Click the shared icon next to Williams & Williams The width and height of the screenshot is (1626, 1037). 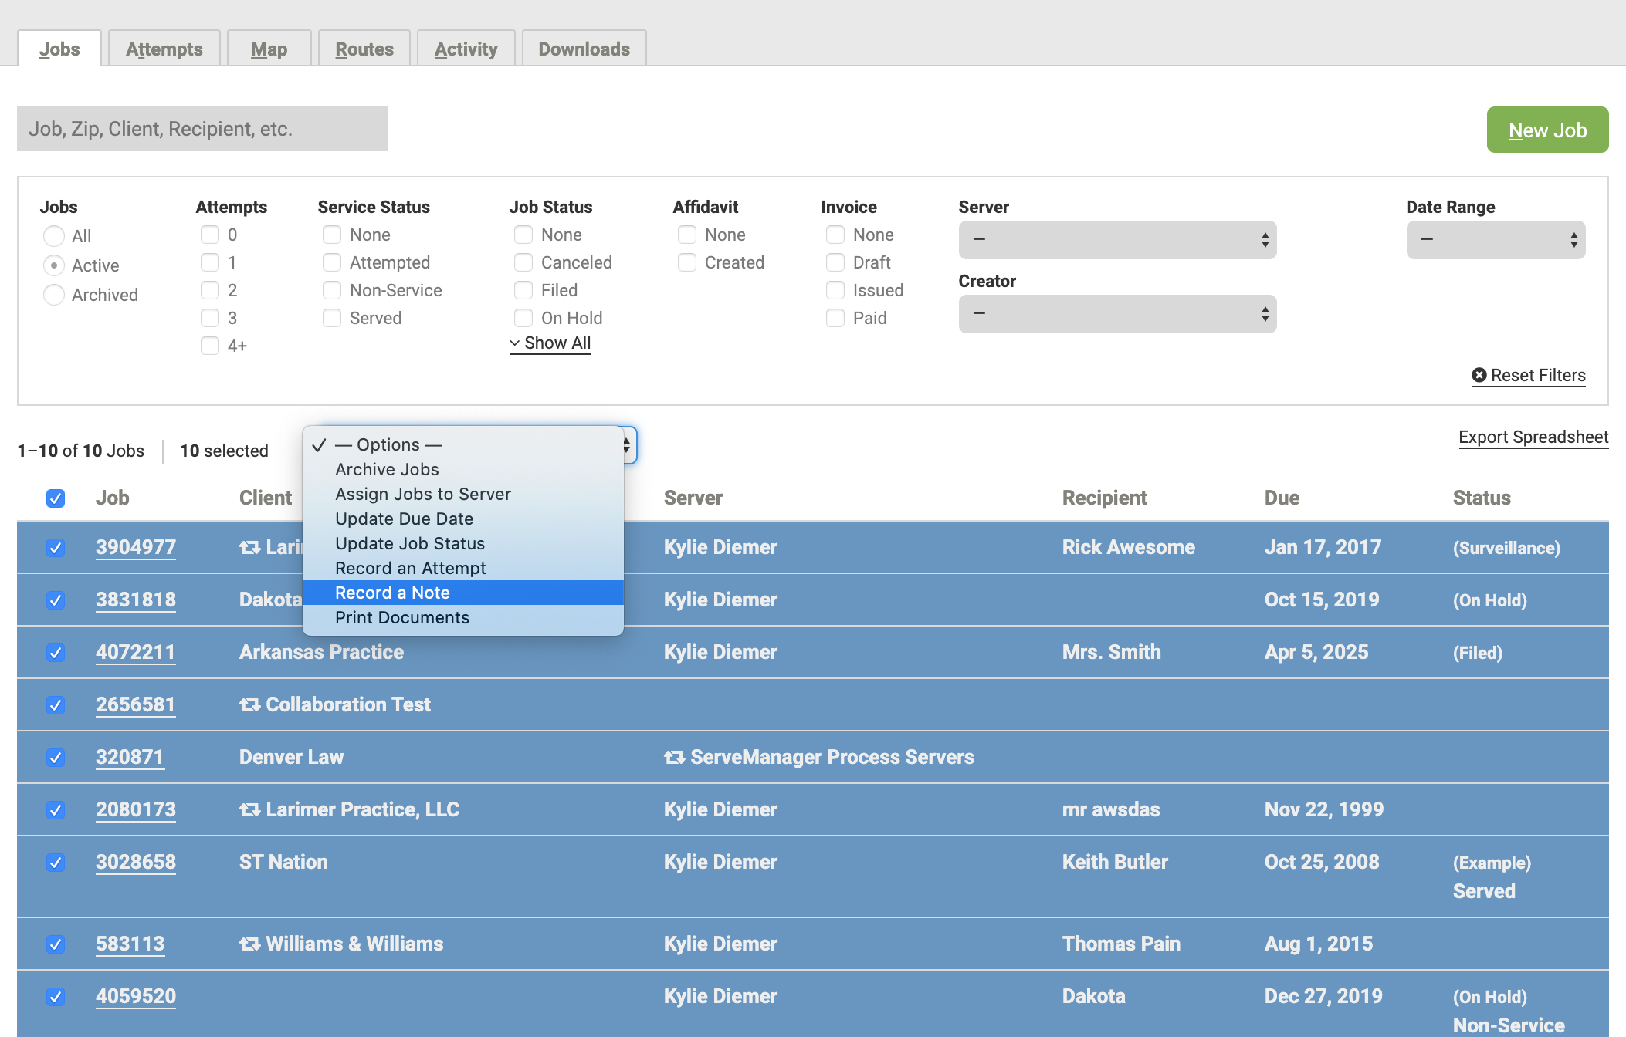[x=249, y=944]
